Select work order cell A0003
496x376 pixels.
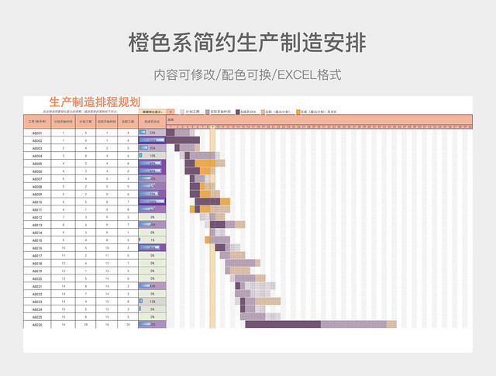pyautogui.click(x=37, y=148)
